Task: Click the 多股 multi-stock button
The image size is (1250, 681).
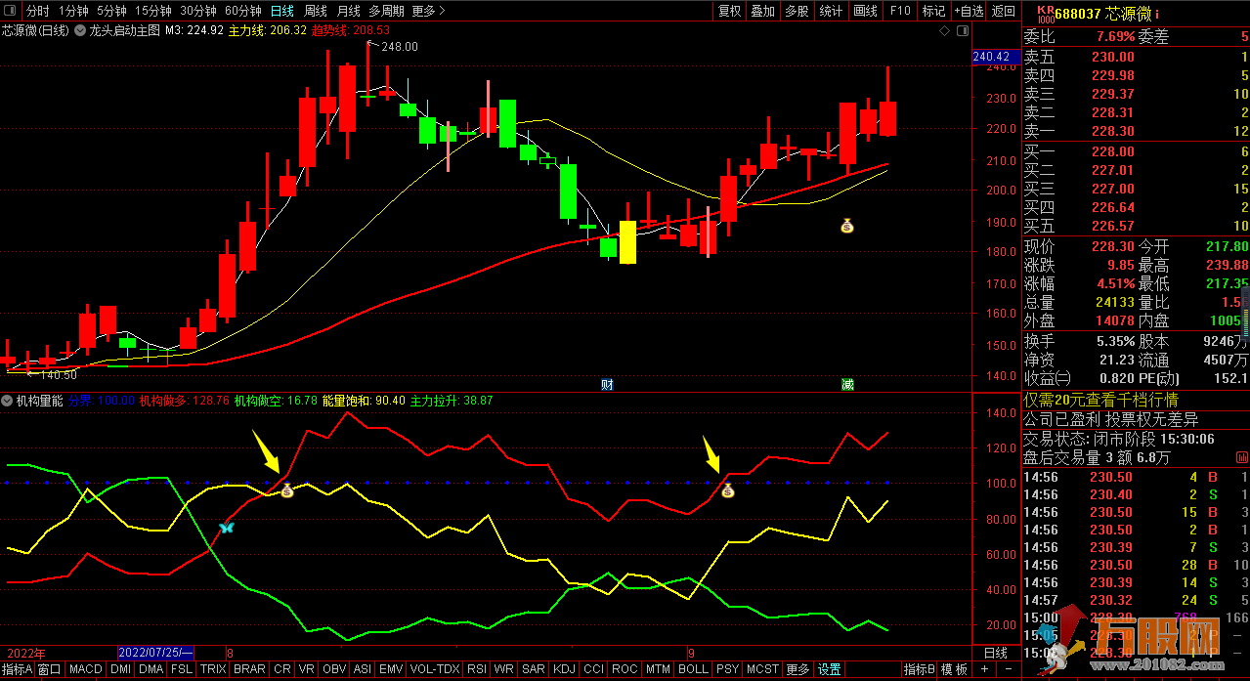Action: tap(797, 11)
